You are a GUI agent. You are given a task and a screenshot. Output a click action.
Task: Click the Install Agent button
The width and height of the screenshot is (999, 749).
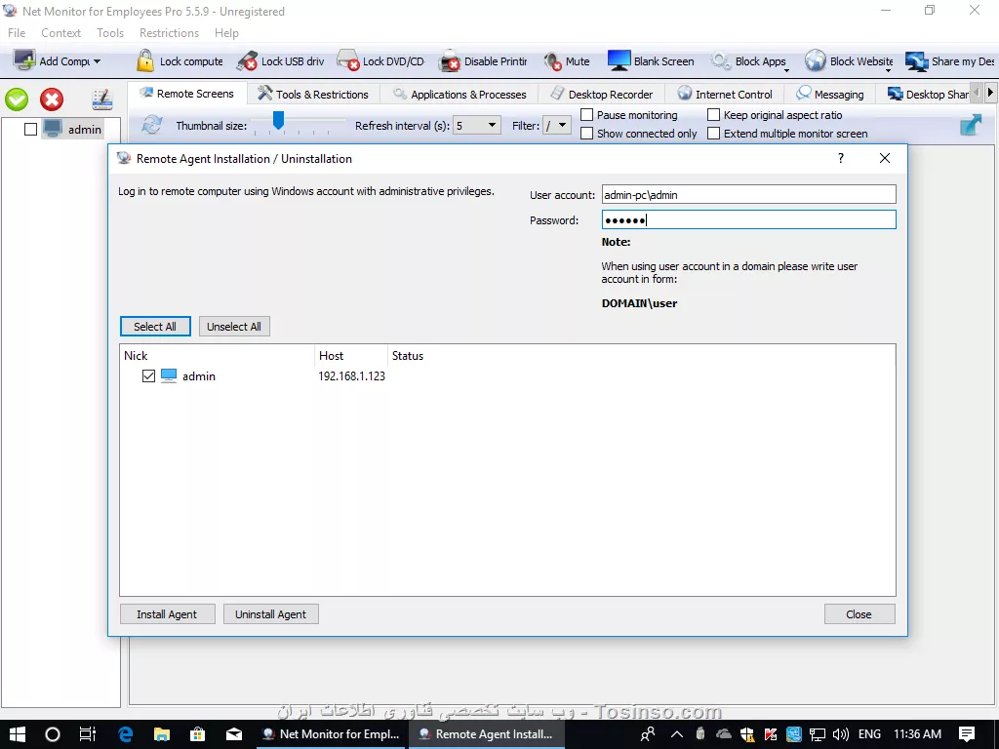[x=167, y=614]
